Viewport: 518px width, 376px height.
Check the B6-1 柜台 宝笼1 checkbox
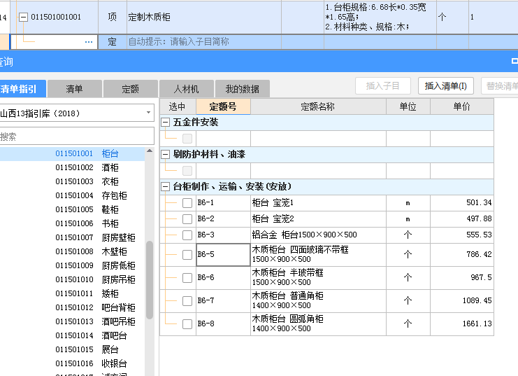pyautogui.click(x=187, y=203)
